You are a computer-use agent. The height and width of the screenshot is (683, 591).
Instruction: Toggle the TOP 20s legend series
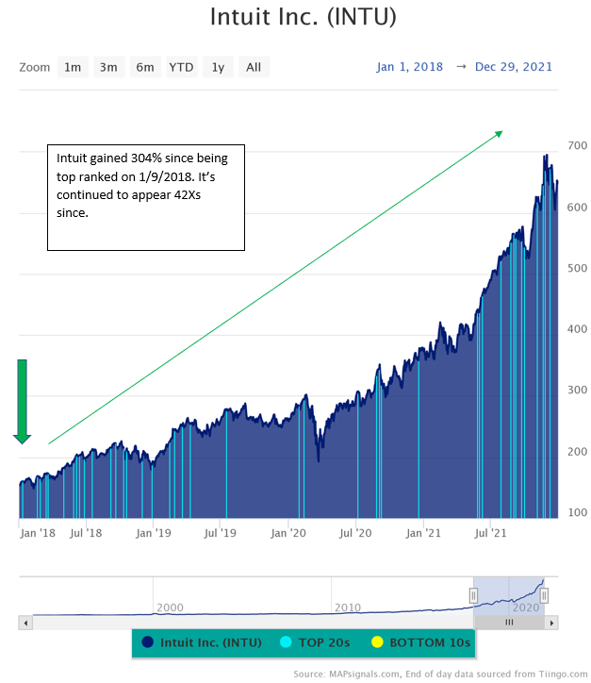(x=315, y=642)
